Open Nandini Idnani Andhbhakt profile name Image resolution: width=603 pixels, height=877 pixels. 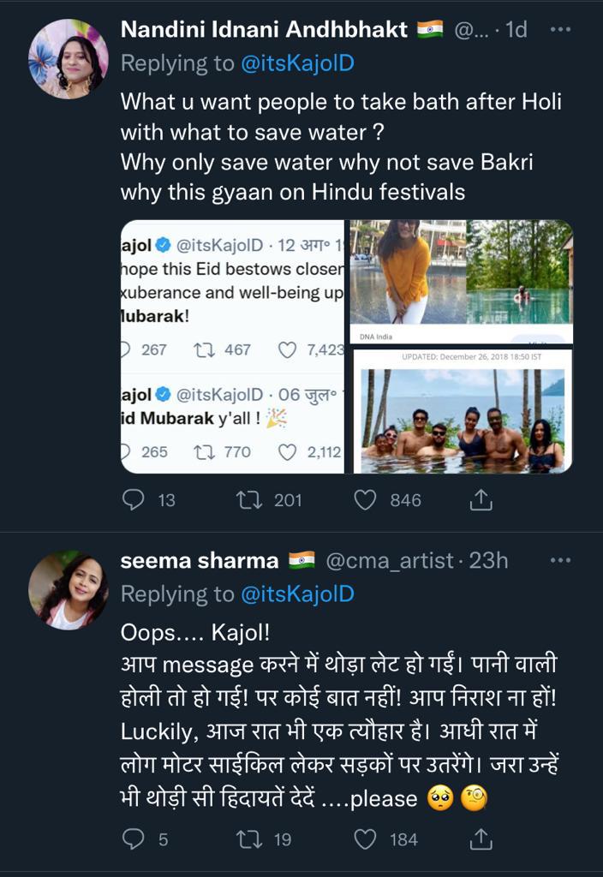(264, 30)
